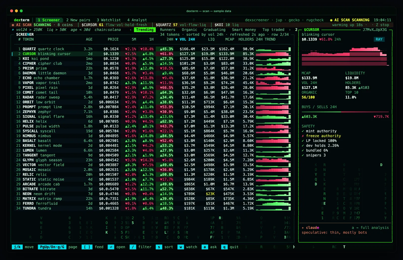
Task: Click the Z stop scan control
Action: [382, 25]
